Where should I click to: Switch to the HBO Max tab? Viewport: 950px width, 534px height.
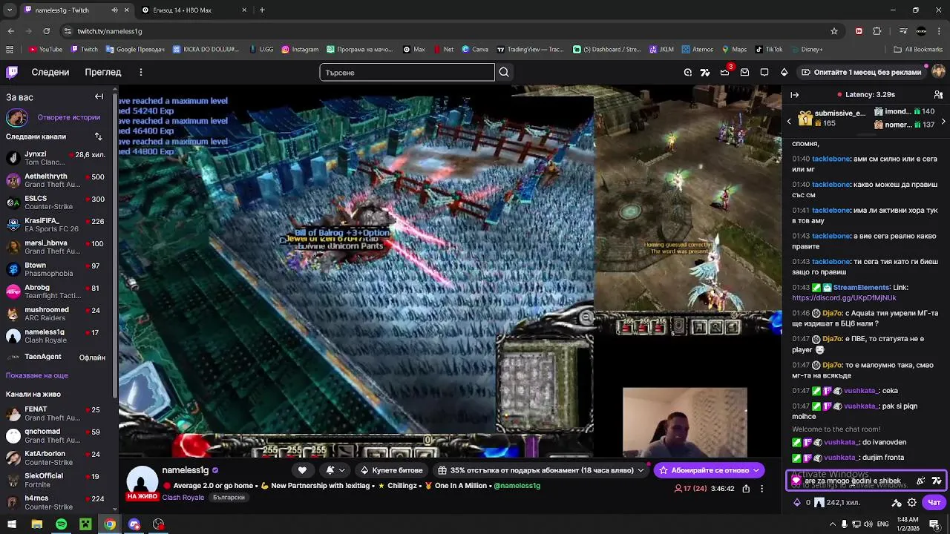tap(193, 10)
